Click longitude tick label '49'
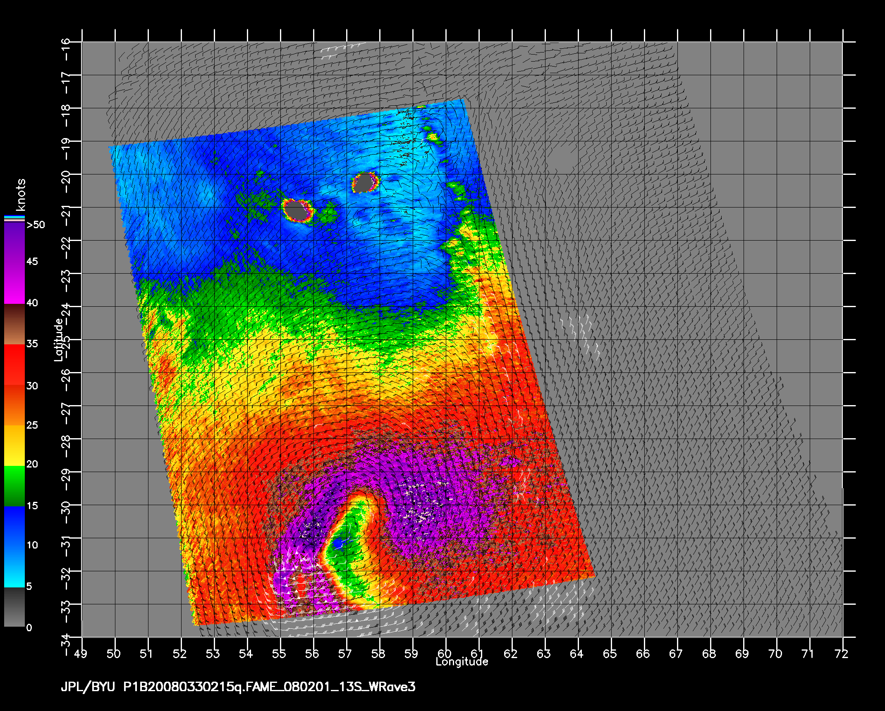 tap(81, 654)
